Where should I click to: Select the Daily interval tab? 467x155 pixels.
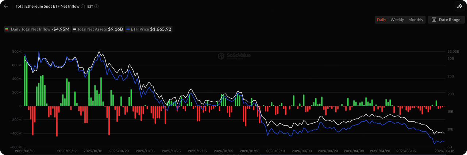tap(381, 20)
